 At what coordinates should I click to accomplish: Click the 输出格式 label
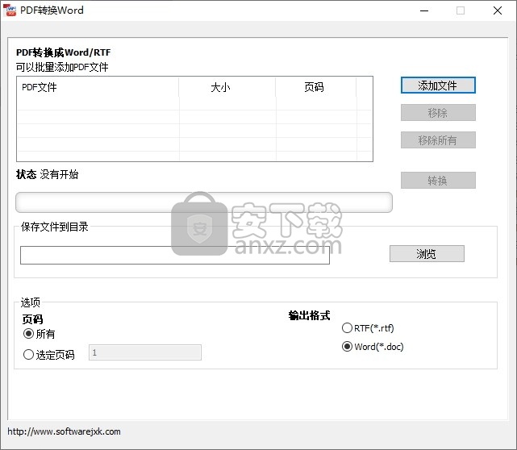click(309, 315)
